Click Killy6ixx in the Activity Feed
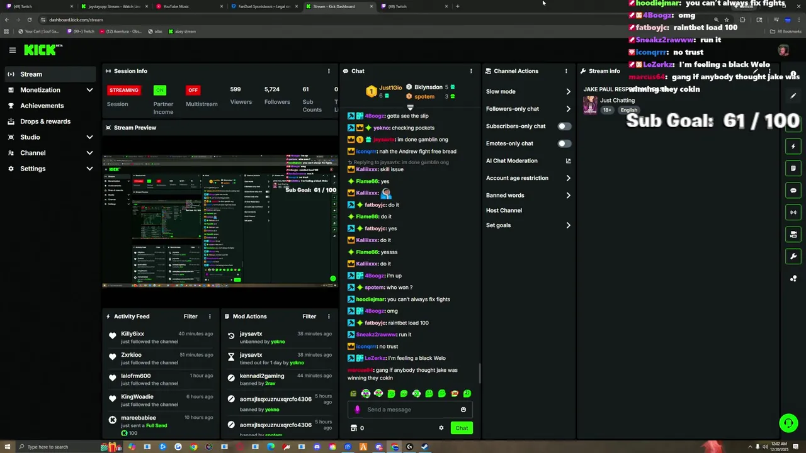The height and width of the screenshot is (453, 806). pos(133,334)
